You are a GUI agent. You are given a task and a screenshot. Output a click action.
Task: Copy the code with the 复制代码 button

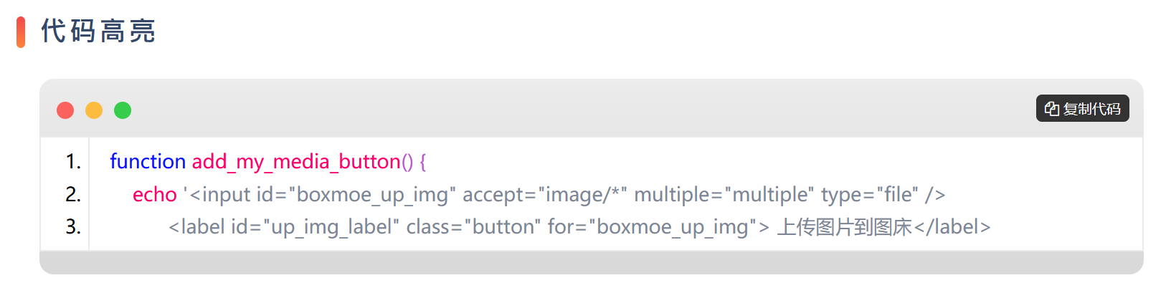pyautogui.click(x=1082, y=108)
